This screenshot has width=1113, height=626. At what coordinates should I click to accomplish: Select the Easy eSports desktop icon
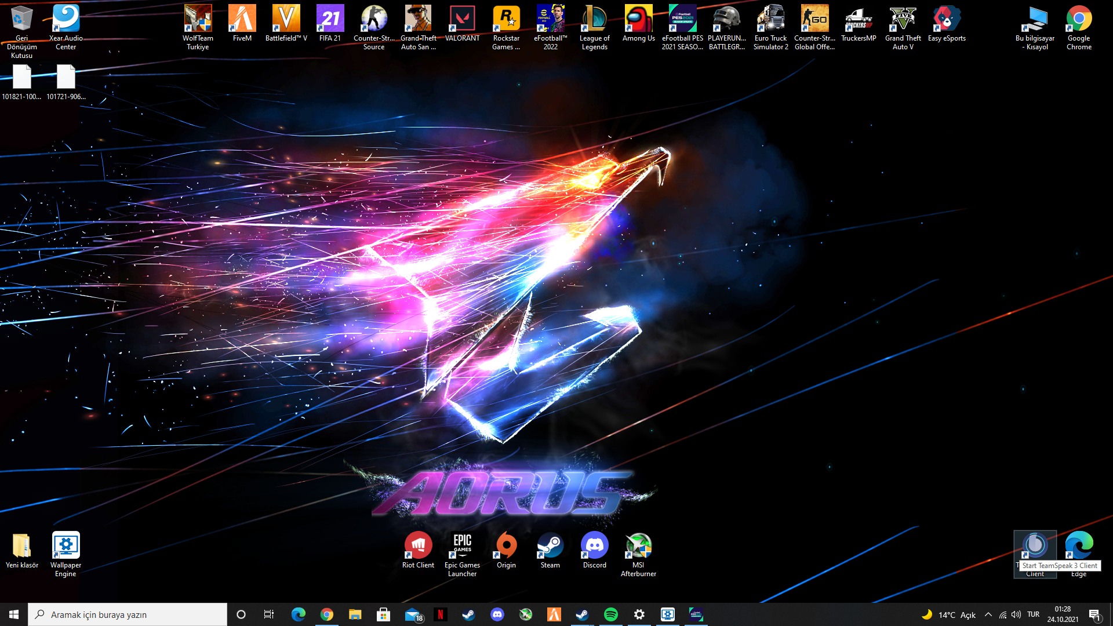(947, 23)
